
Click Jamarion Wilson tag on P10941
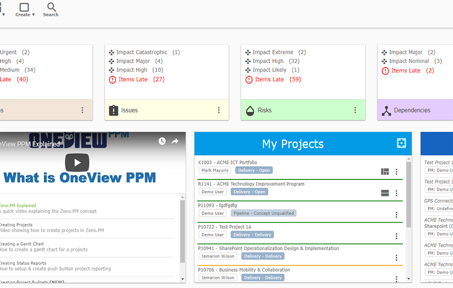point(218,256)
